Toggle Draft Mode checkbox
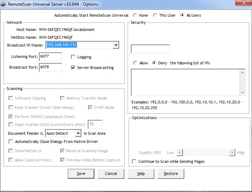 pyautogui.click(x=90, y=107)
